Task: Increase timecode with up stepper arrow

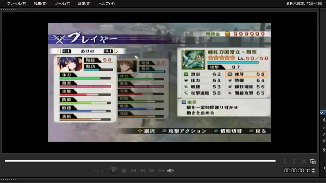Action: pyautogui.click(x=313, y=169)
